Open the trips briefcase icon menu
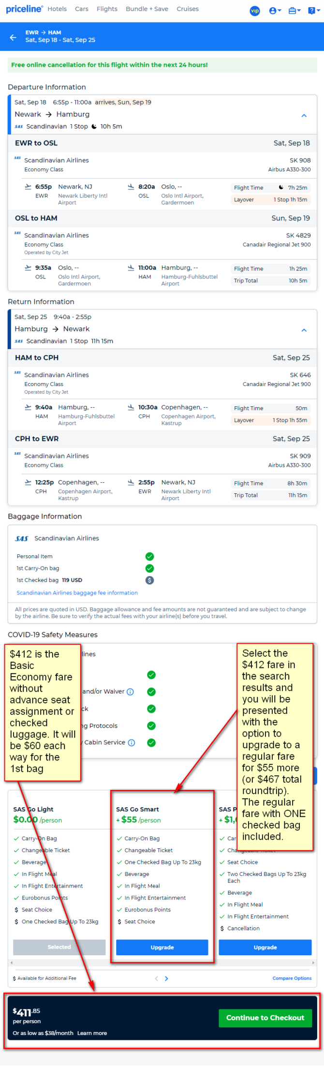 point(295,11)
